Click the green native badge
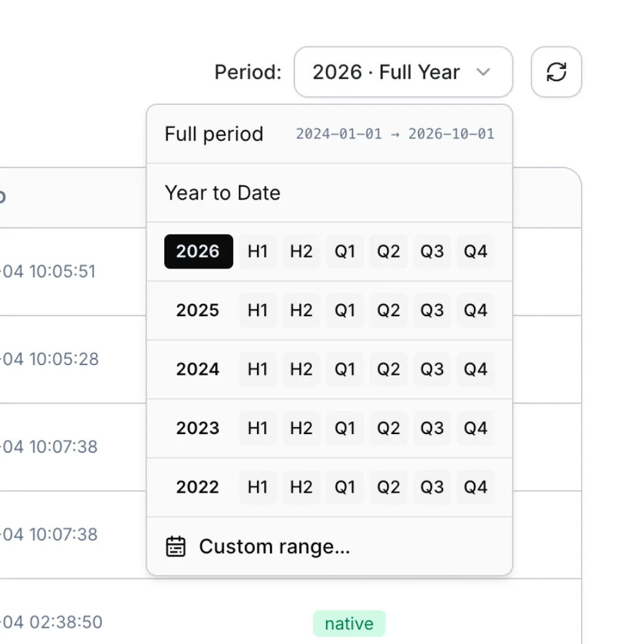Image resolution: width=644 pixels, height=644 pixels. [349, 623]
